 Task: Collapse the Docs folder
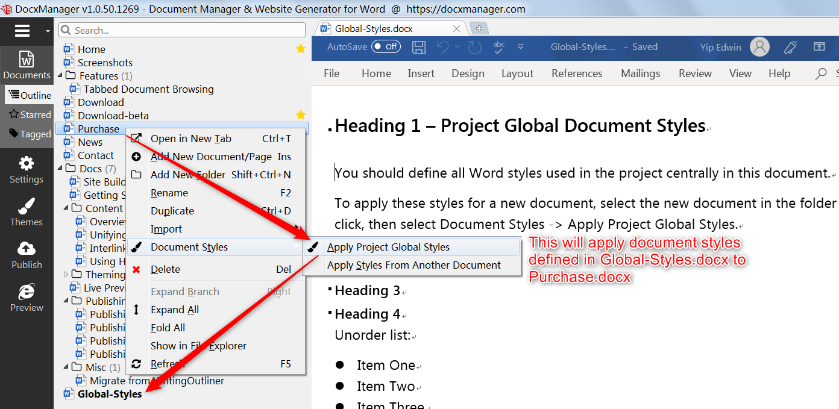(x=60, y=169)
